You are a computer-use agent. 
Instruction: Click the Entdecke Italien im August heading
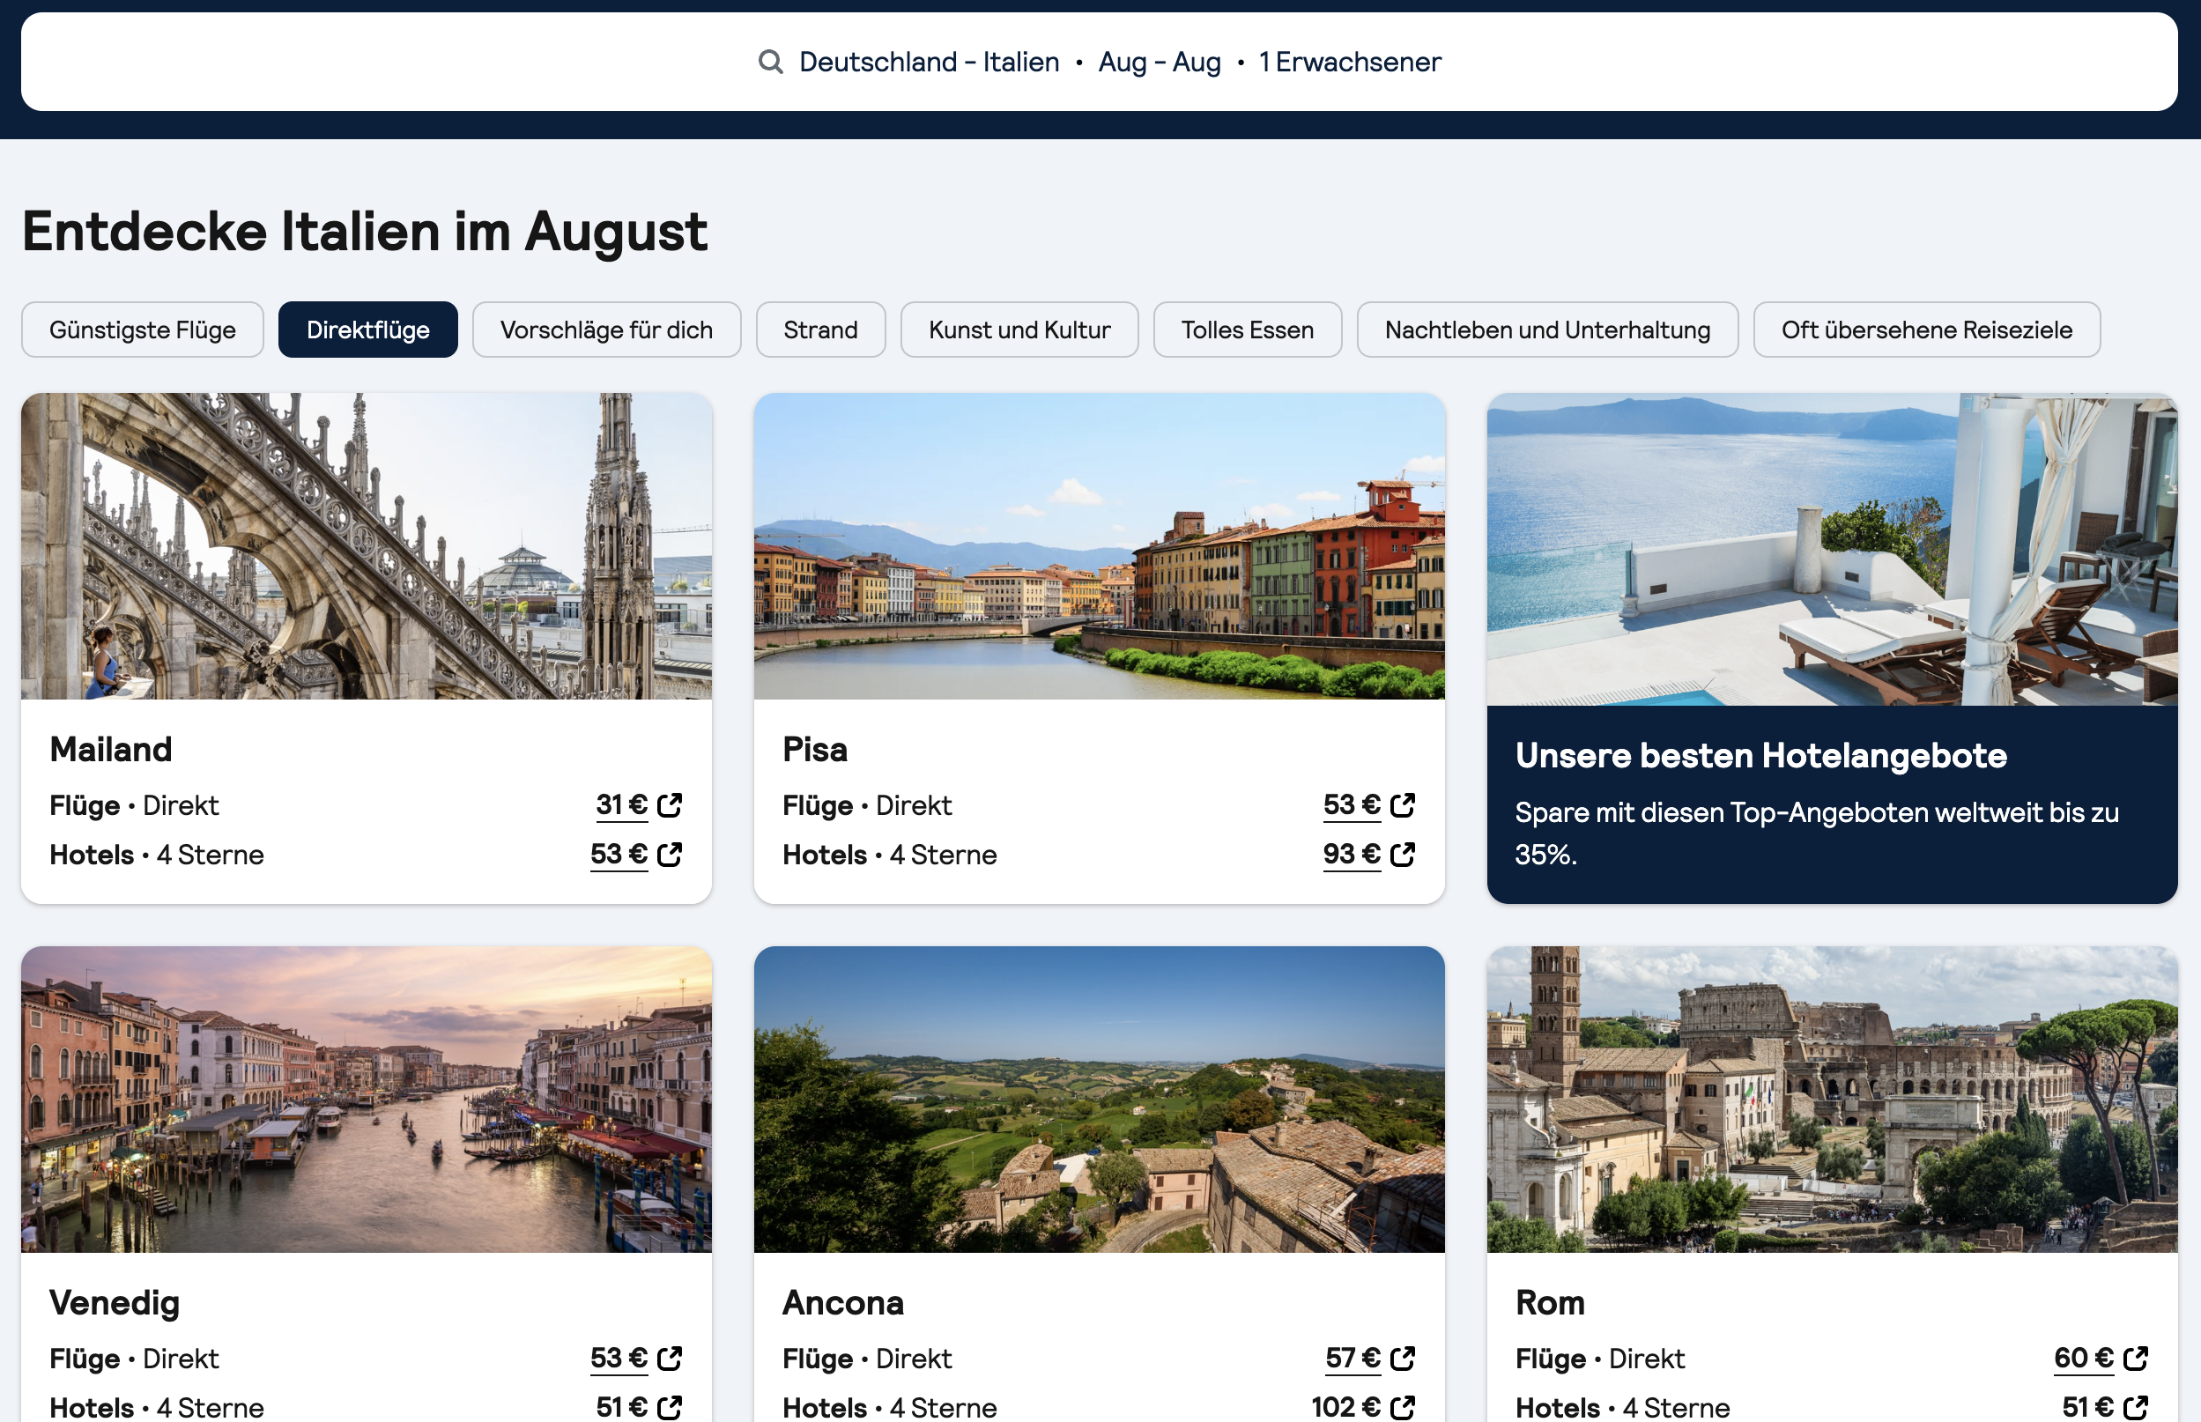pos(365,231)
